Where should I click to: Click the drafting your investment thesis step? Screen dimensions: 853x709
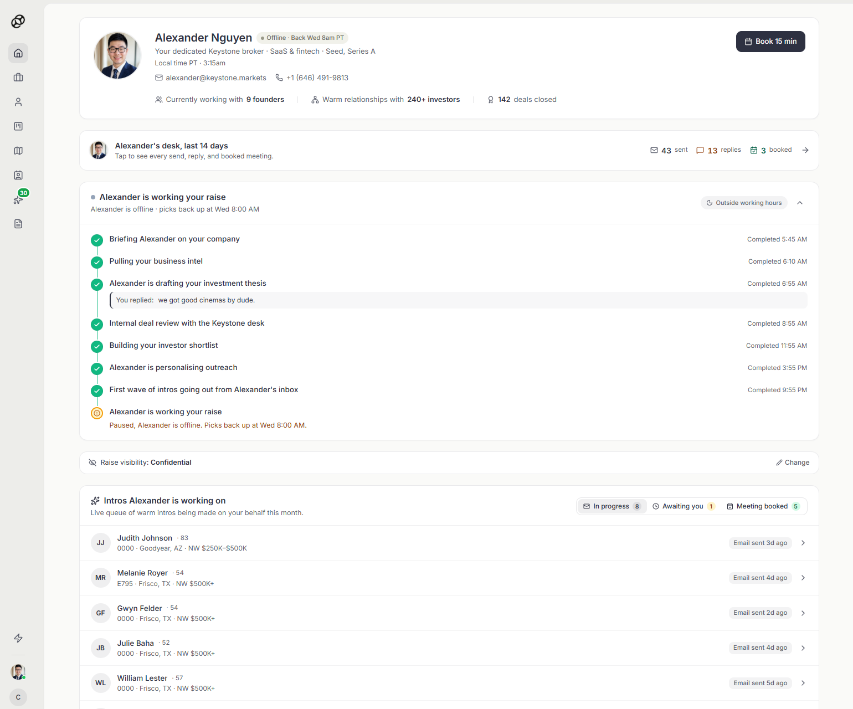tap(188, 284)
